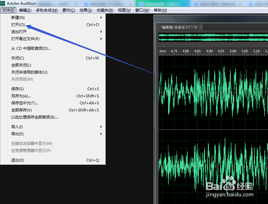Select 关闭(C) to close current file
268x204 pixels.
click(x=18, y=58)
